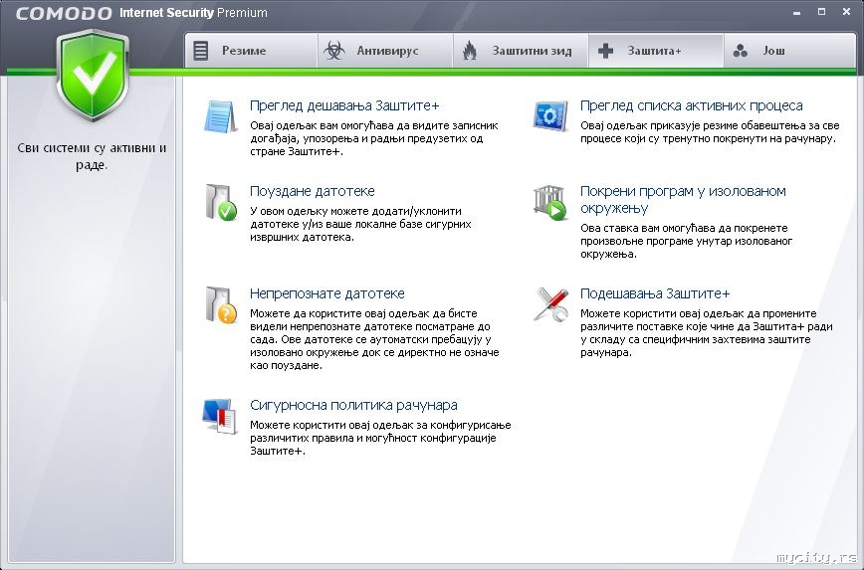Click the plus icon on Заштита+ tab

605,51
